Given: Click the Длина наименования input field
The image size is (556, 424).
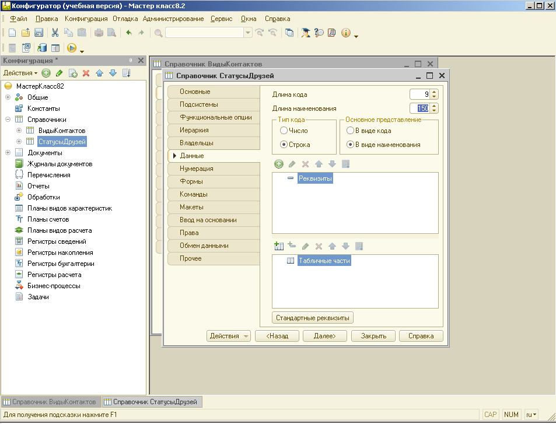Looking at the screenshot, I should point(419,108).
